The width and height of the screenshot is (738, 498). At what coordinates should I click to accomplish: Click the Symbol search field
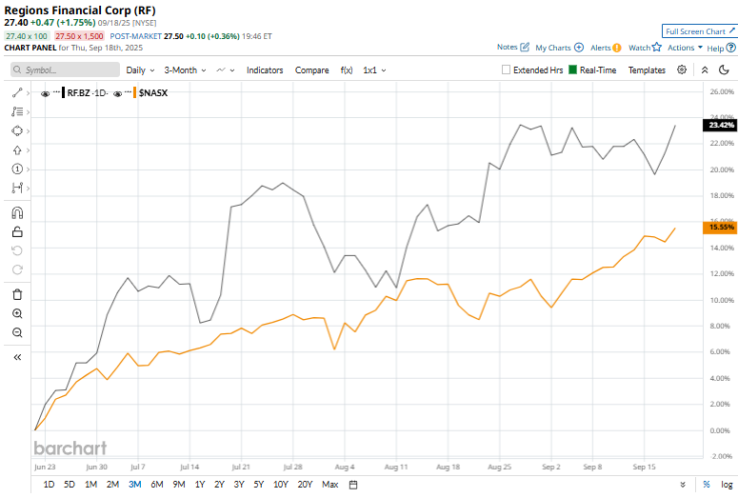(66, 70)
